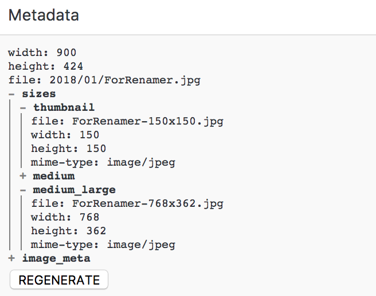This screenshot has width=376, height=296.
Task: Select the sizes tree label
Action: click(39, 94)
